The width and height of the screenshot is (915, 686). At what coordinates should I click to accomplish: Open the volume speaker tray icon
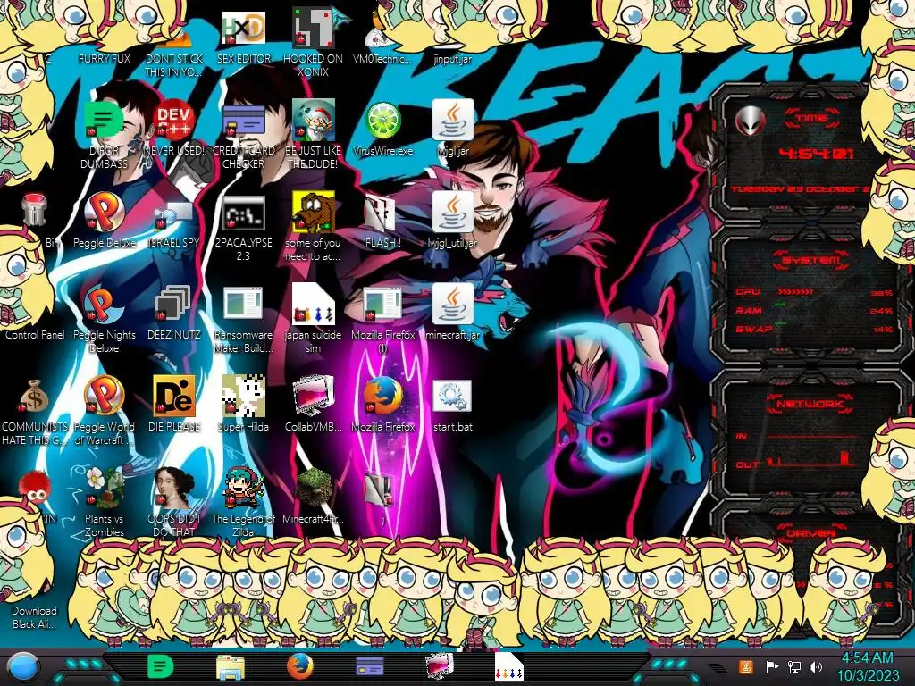click(x=816, y=666)
